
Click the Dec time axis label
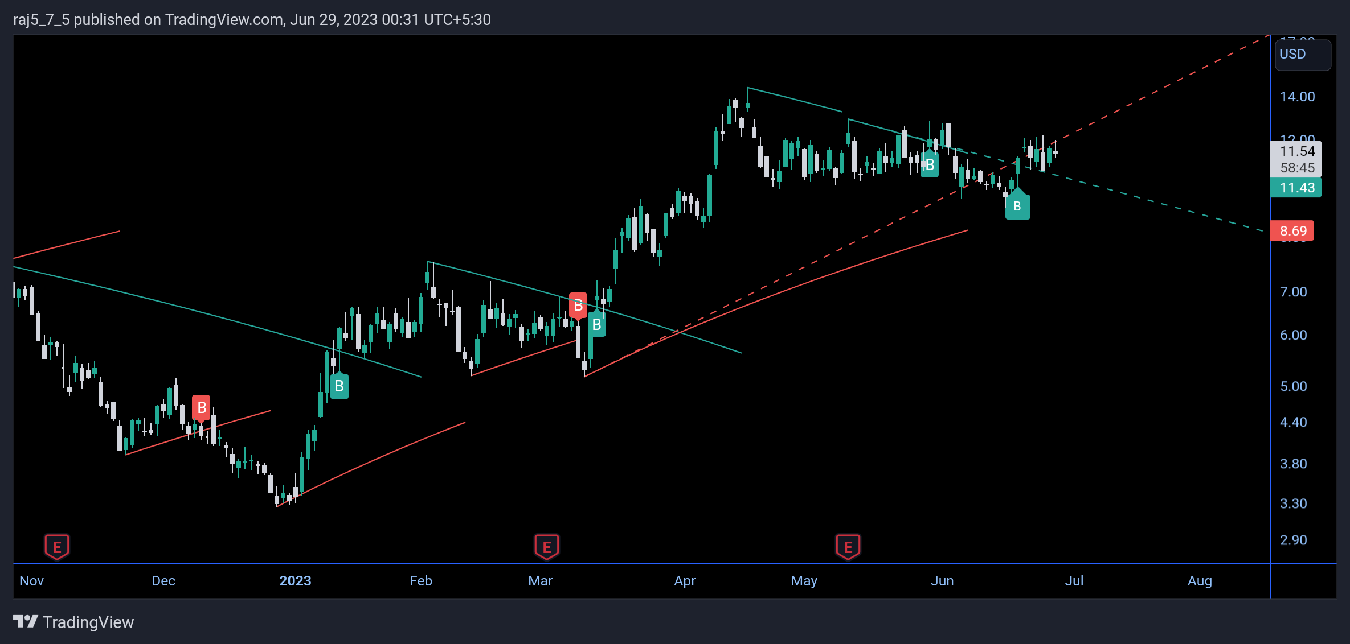[163, 581]
